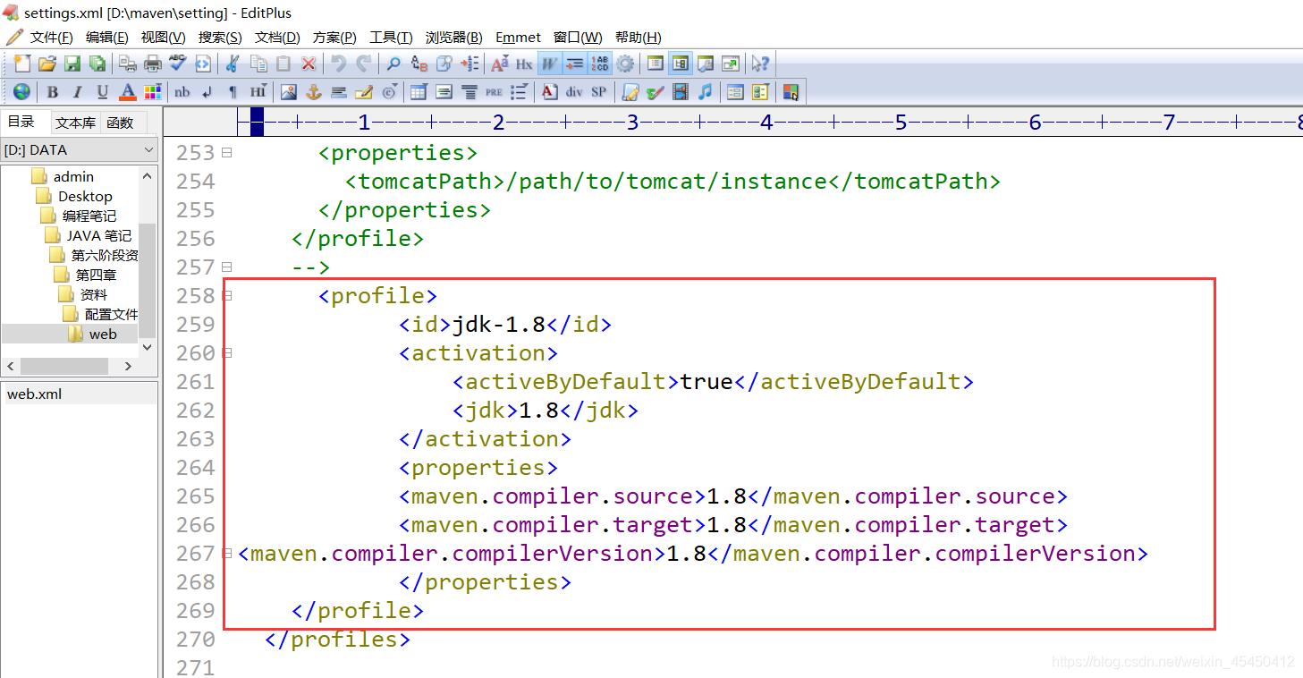The height and width of the screenshot is (678, 1303).
Task: Switch to the 文本库 tab
Action: coord(74,123)
